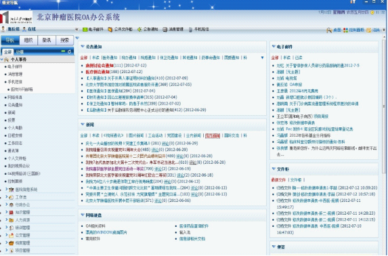Open 网络传真 in the sidebar tree
Viewport: 388px width, 256px height.
tap(15, 98)
